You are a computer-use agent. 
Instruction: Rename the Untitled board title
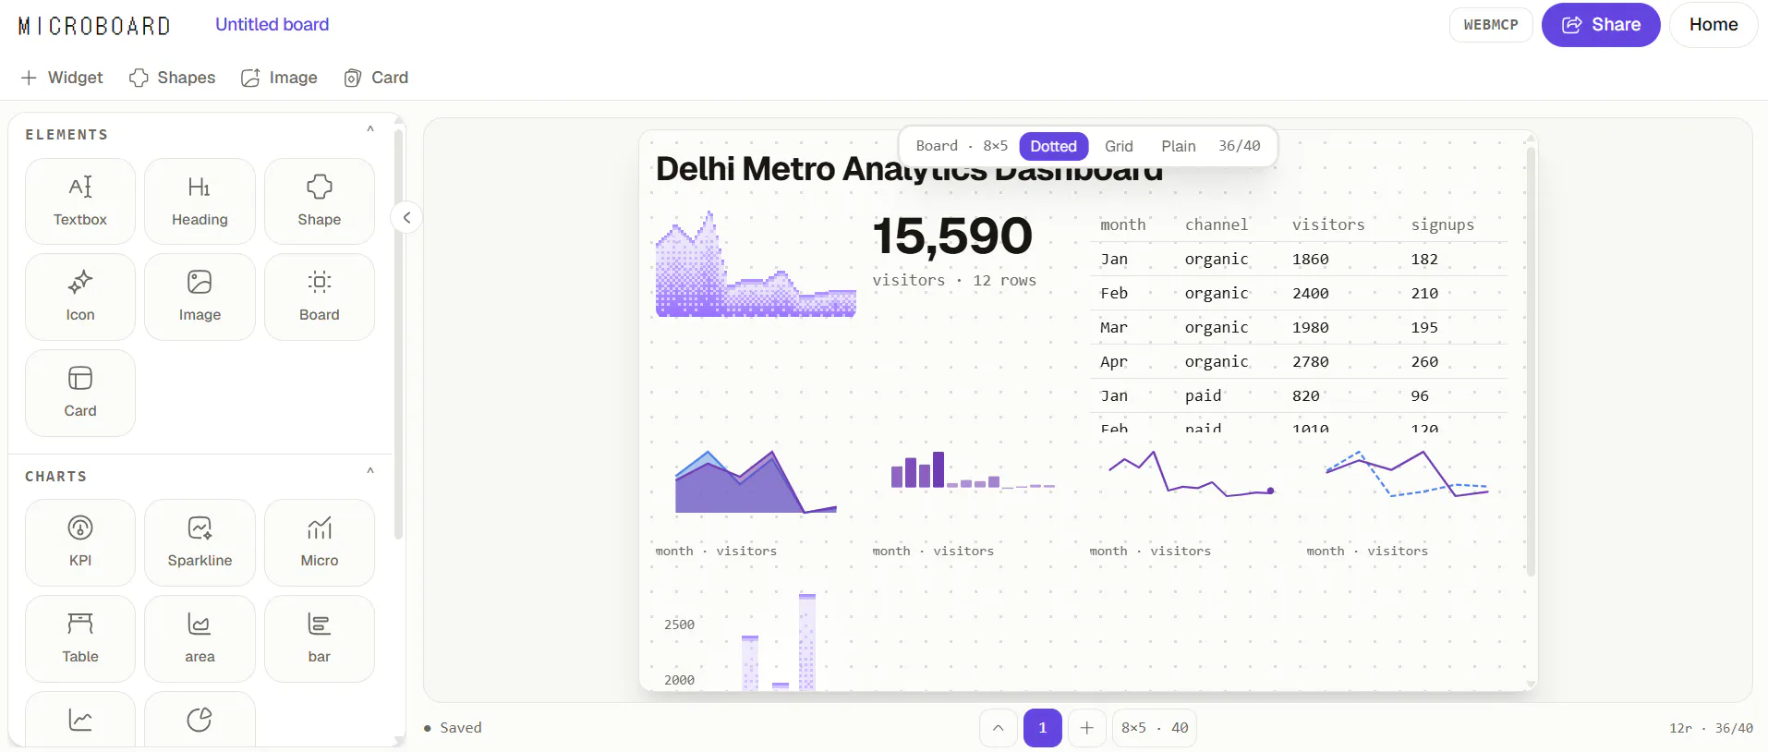tap(272, 25)
